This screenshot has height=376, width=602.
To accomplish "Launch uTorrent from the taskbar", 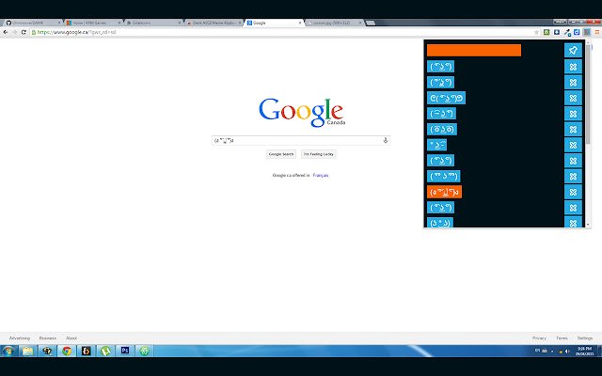I will pos(105,351).
